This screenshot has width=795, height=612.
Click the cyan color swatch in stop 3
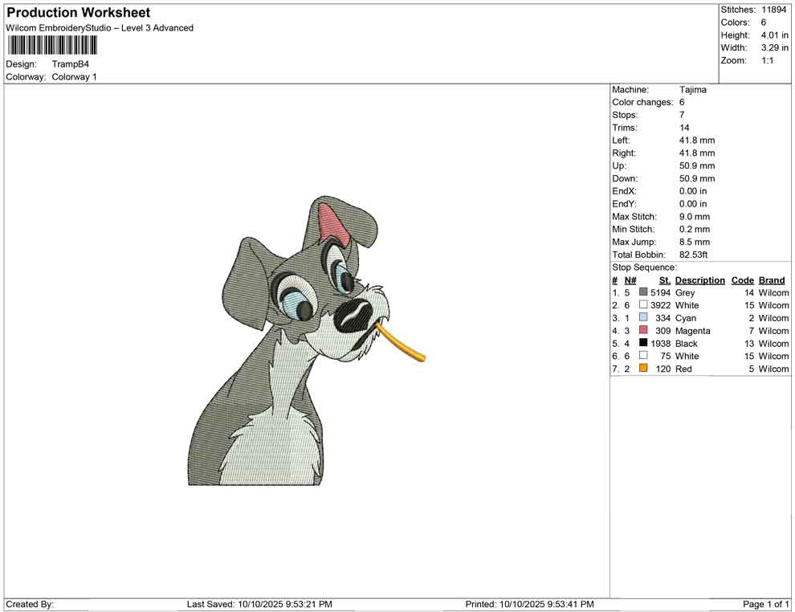(643, 317)
